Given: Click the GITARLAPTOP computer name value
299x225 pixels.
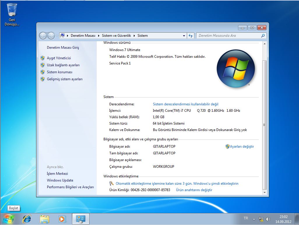Looking at the screenshot, I should pos(164,146).
